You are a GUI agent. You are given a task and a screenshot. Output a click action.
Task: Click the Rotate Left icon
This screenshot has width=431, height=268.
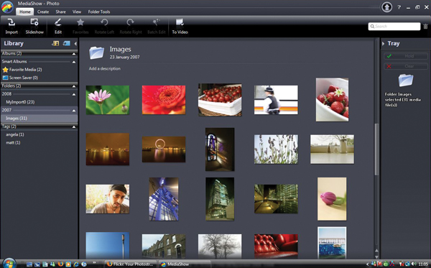[104, 22]
